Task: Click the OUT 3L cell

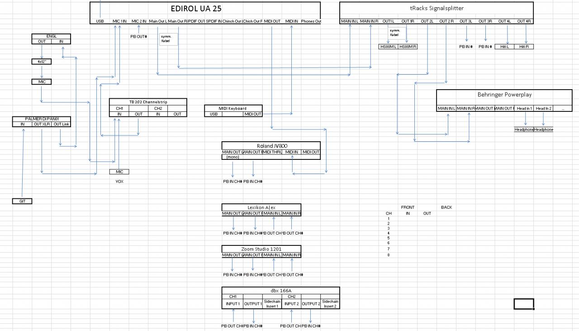Action: pos(466,21)
